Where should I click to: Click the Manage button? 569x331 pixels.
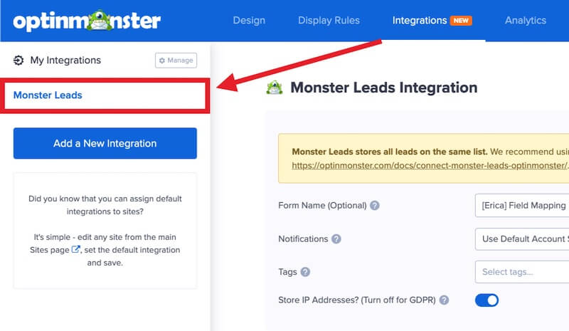(176, 61)
